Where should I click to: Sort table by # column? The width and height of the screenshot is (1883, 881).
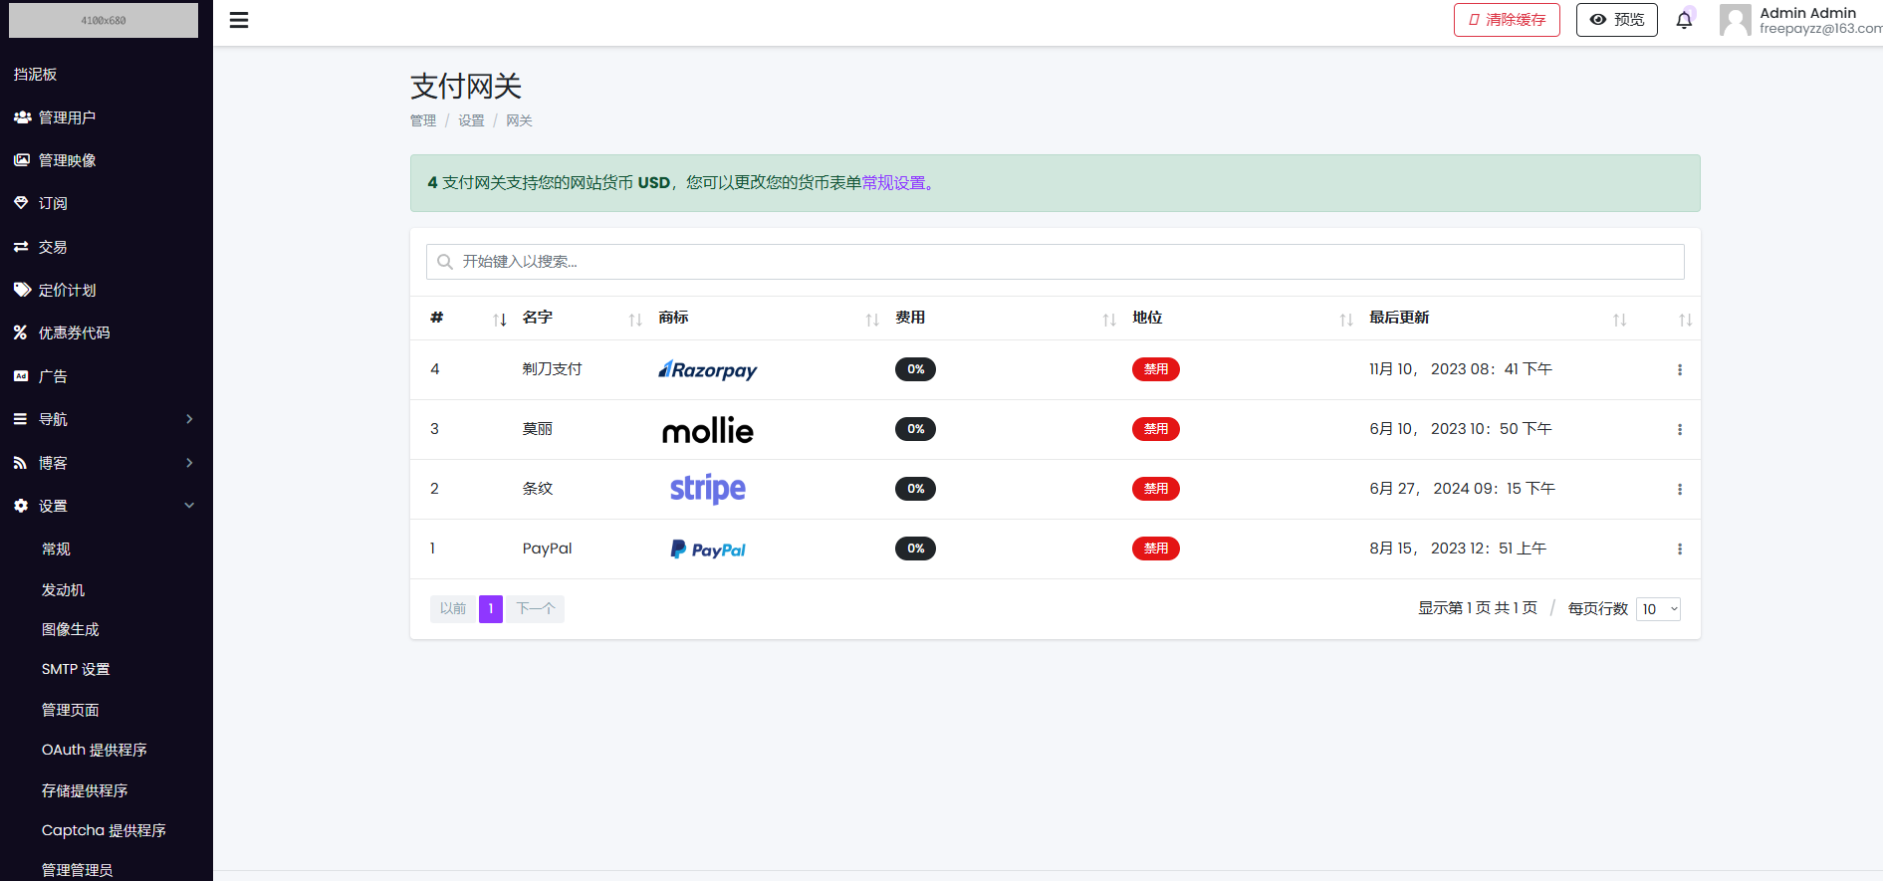click(500, 320)
